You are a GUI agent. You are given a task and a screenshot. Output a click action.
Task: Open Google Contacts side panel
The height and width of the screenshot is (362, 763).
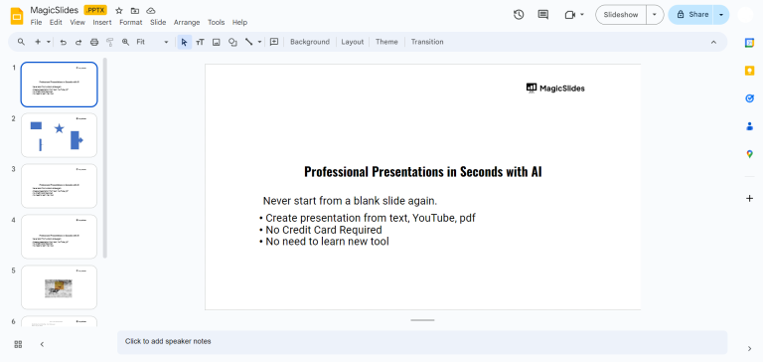tap(749, 126)
